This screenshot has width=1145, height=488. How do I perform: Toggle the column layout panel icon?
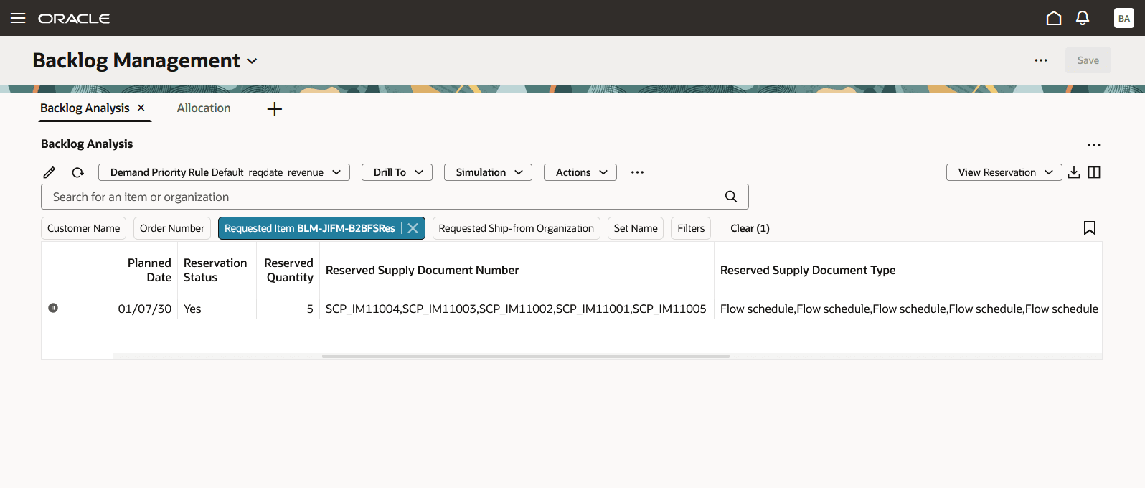(1094, 172)
